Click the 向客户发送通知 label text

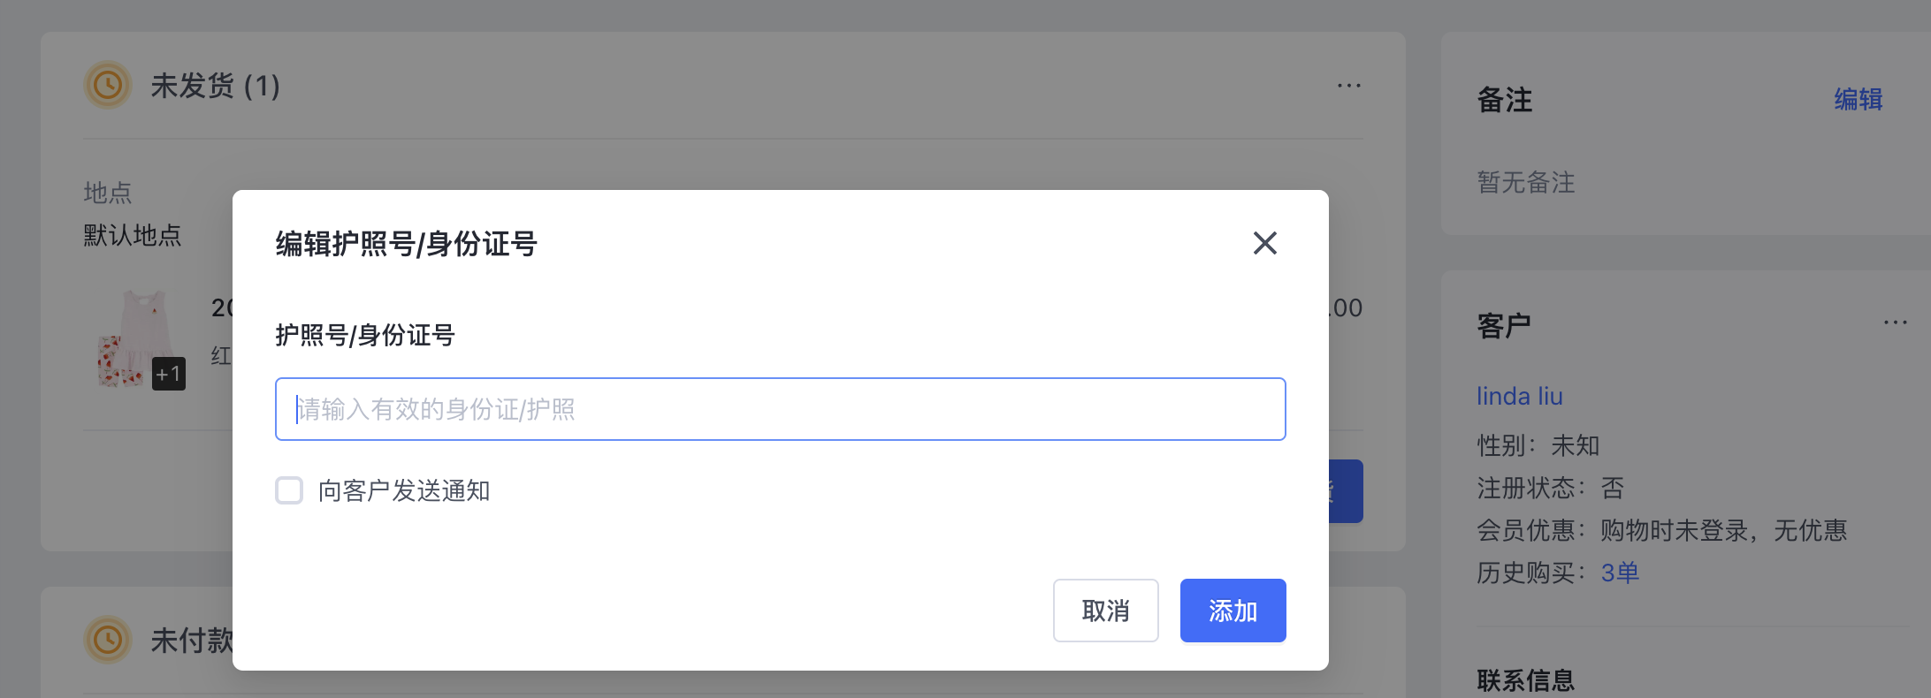pos(404,490)
